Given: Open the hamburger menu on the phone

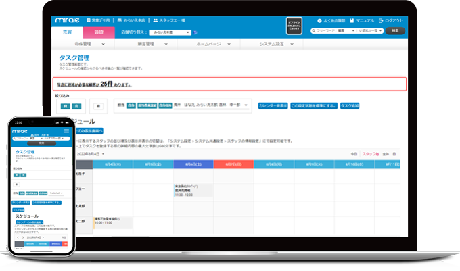Looking at the screenshot, I should click(x=66, y=130).
